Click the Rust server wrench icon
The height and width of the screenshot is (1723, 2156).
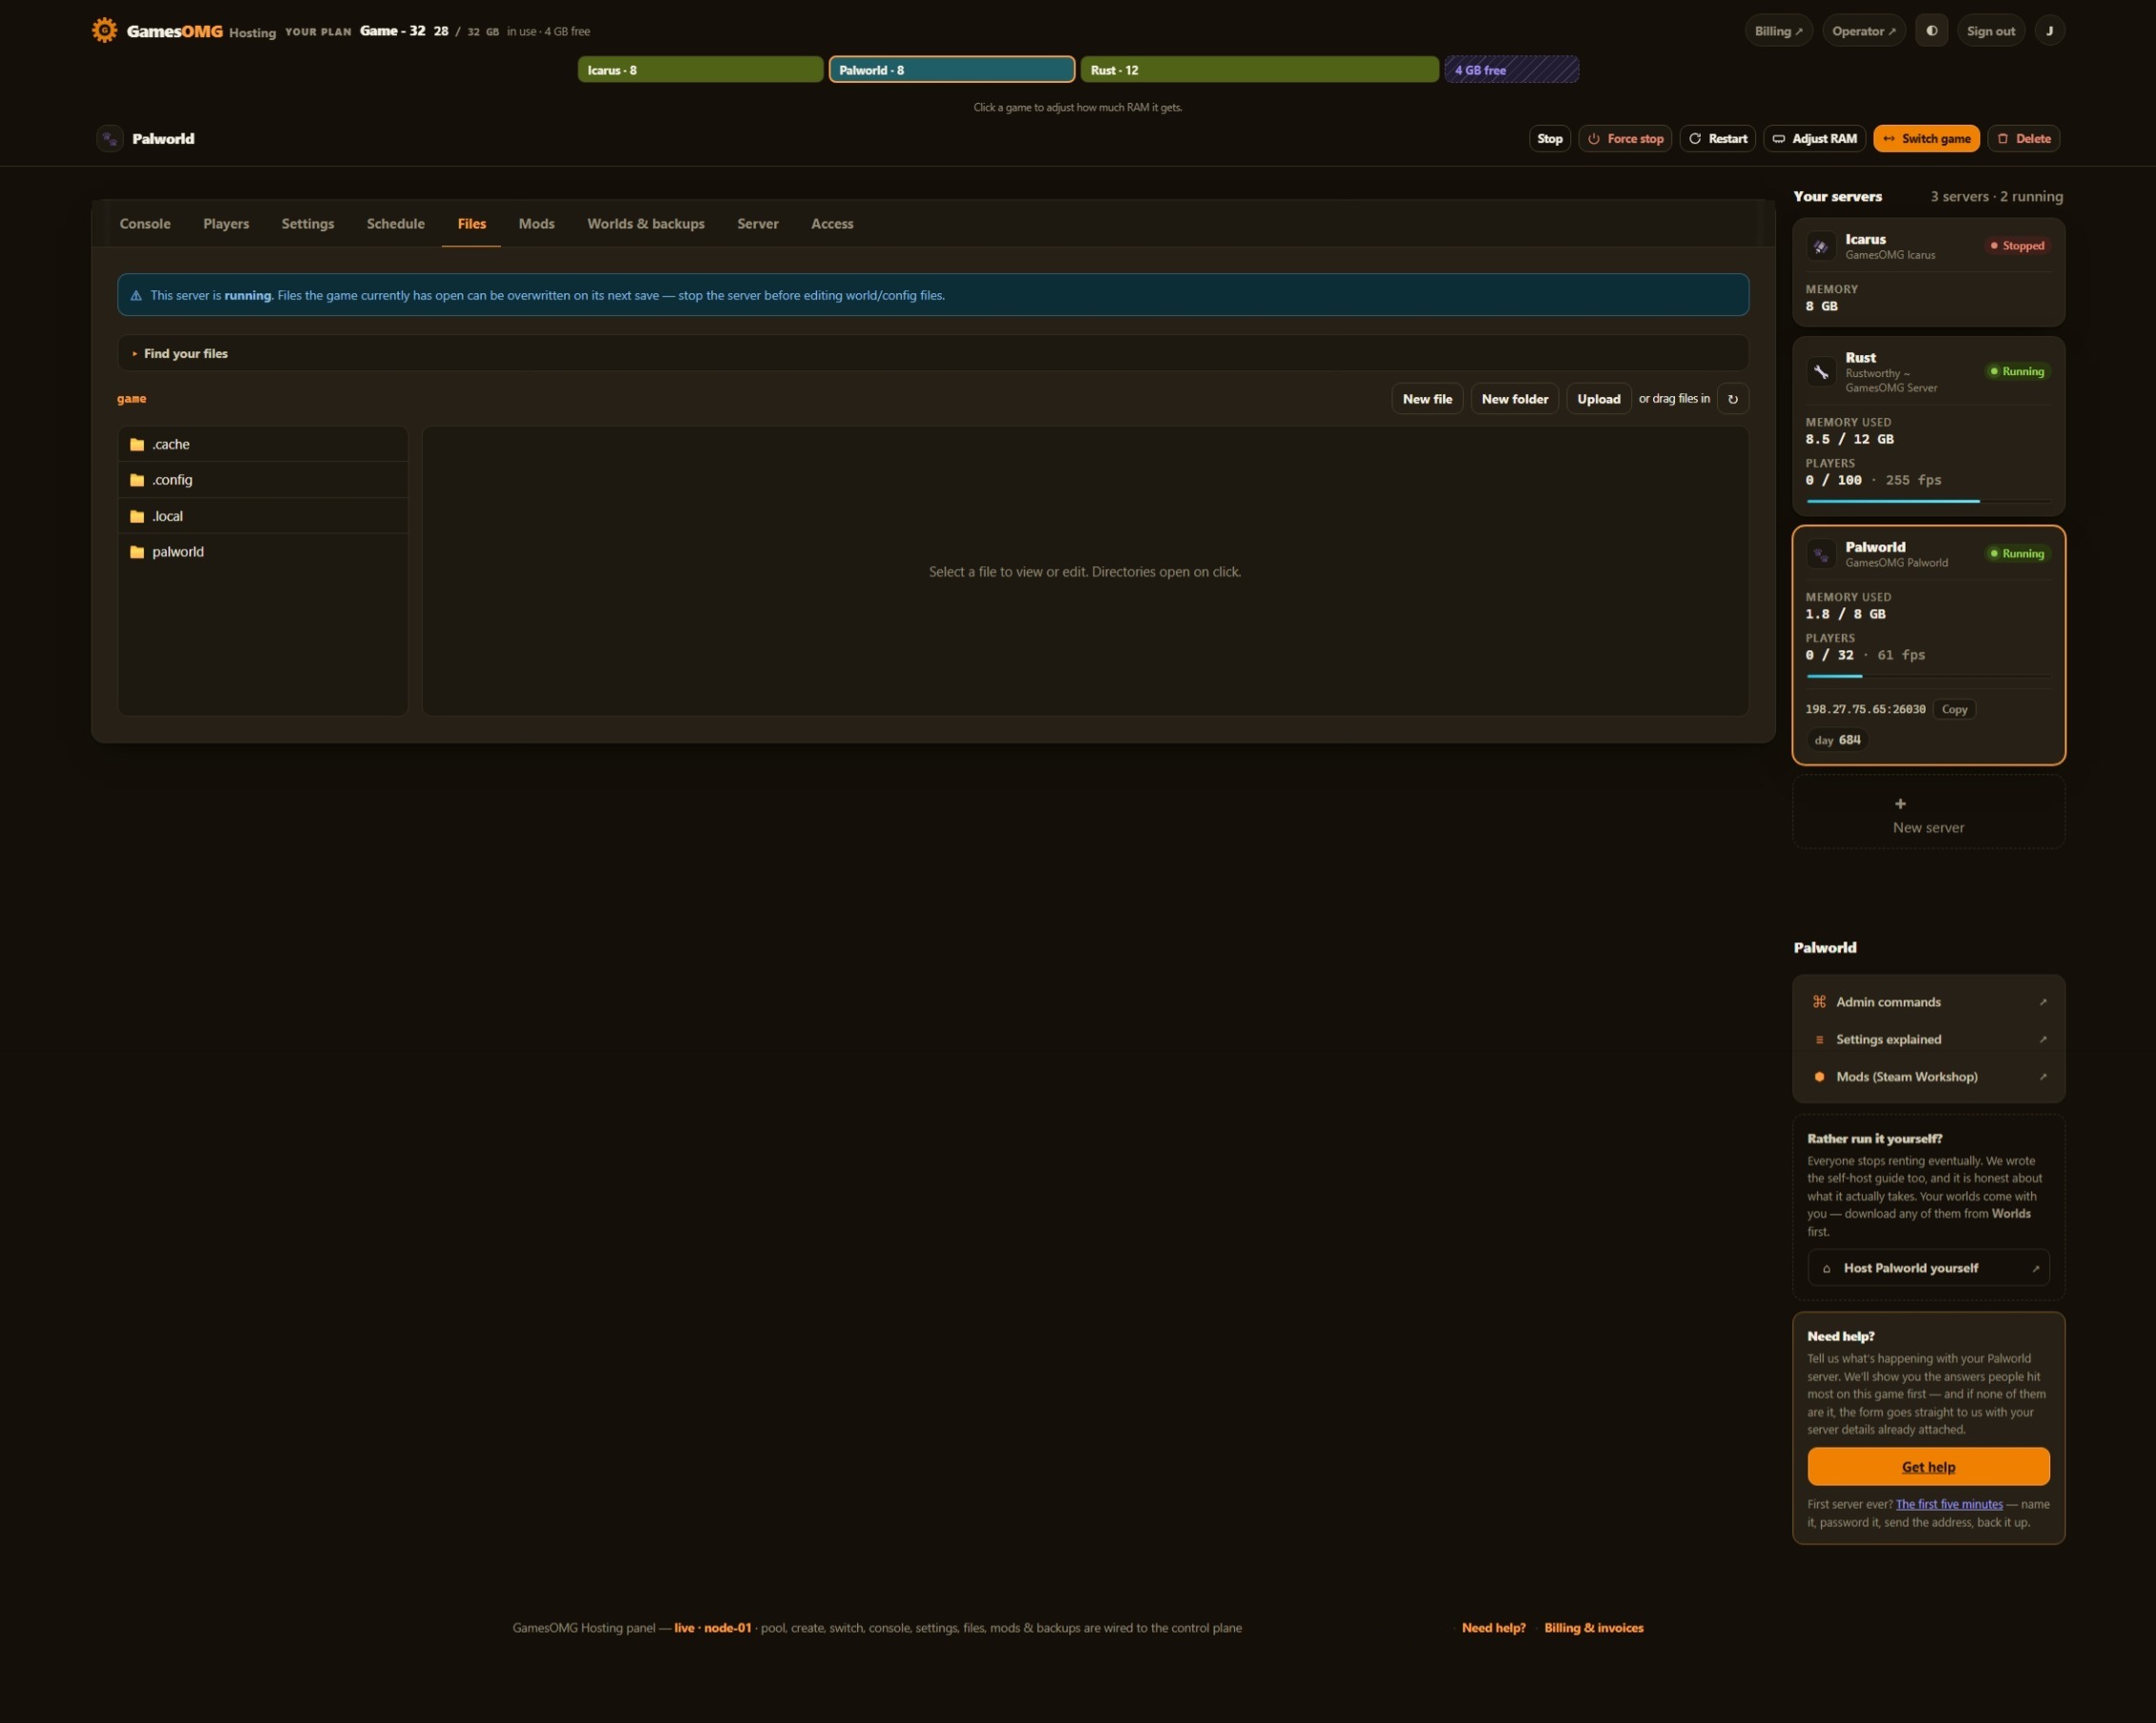click(x=1821, y=372)
